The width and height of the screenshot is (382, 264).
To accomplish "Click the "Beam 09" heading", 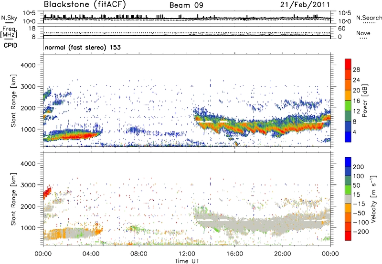I will [186, 5].
